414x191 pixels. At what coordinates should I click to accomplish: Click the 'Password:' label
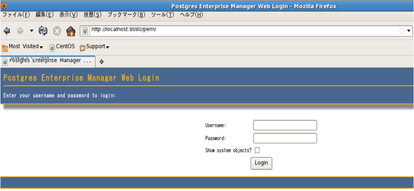[x=216, y=138]
